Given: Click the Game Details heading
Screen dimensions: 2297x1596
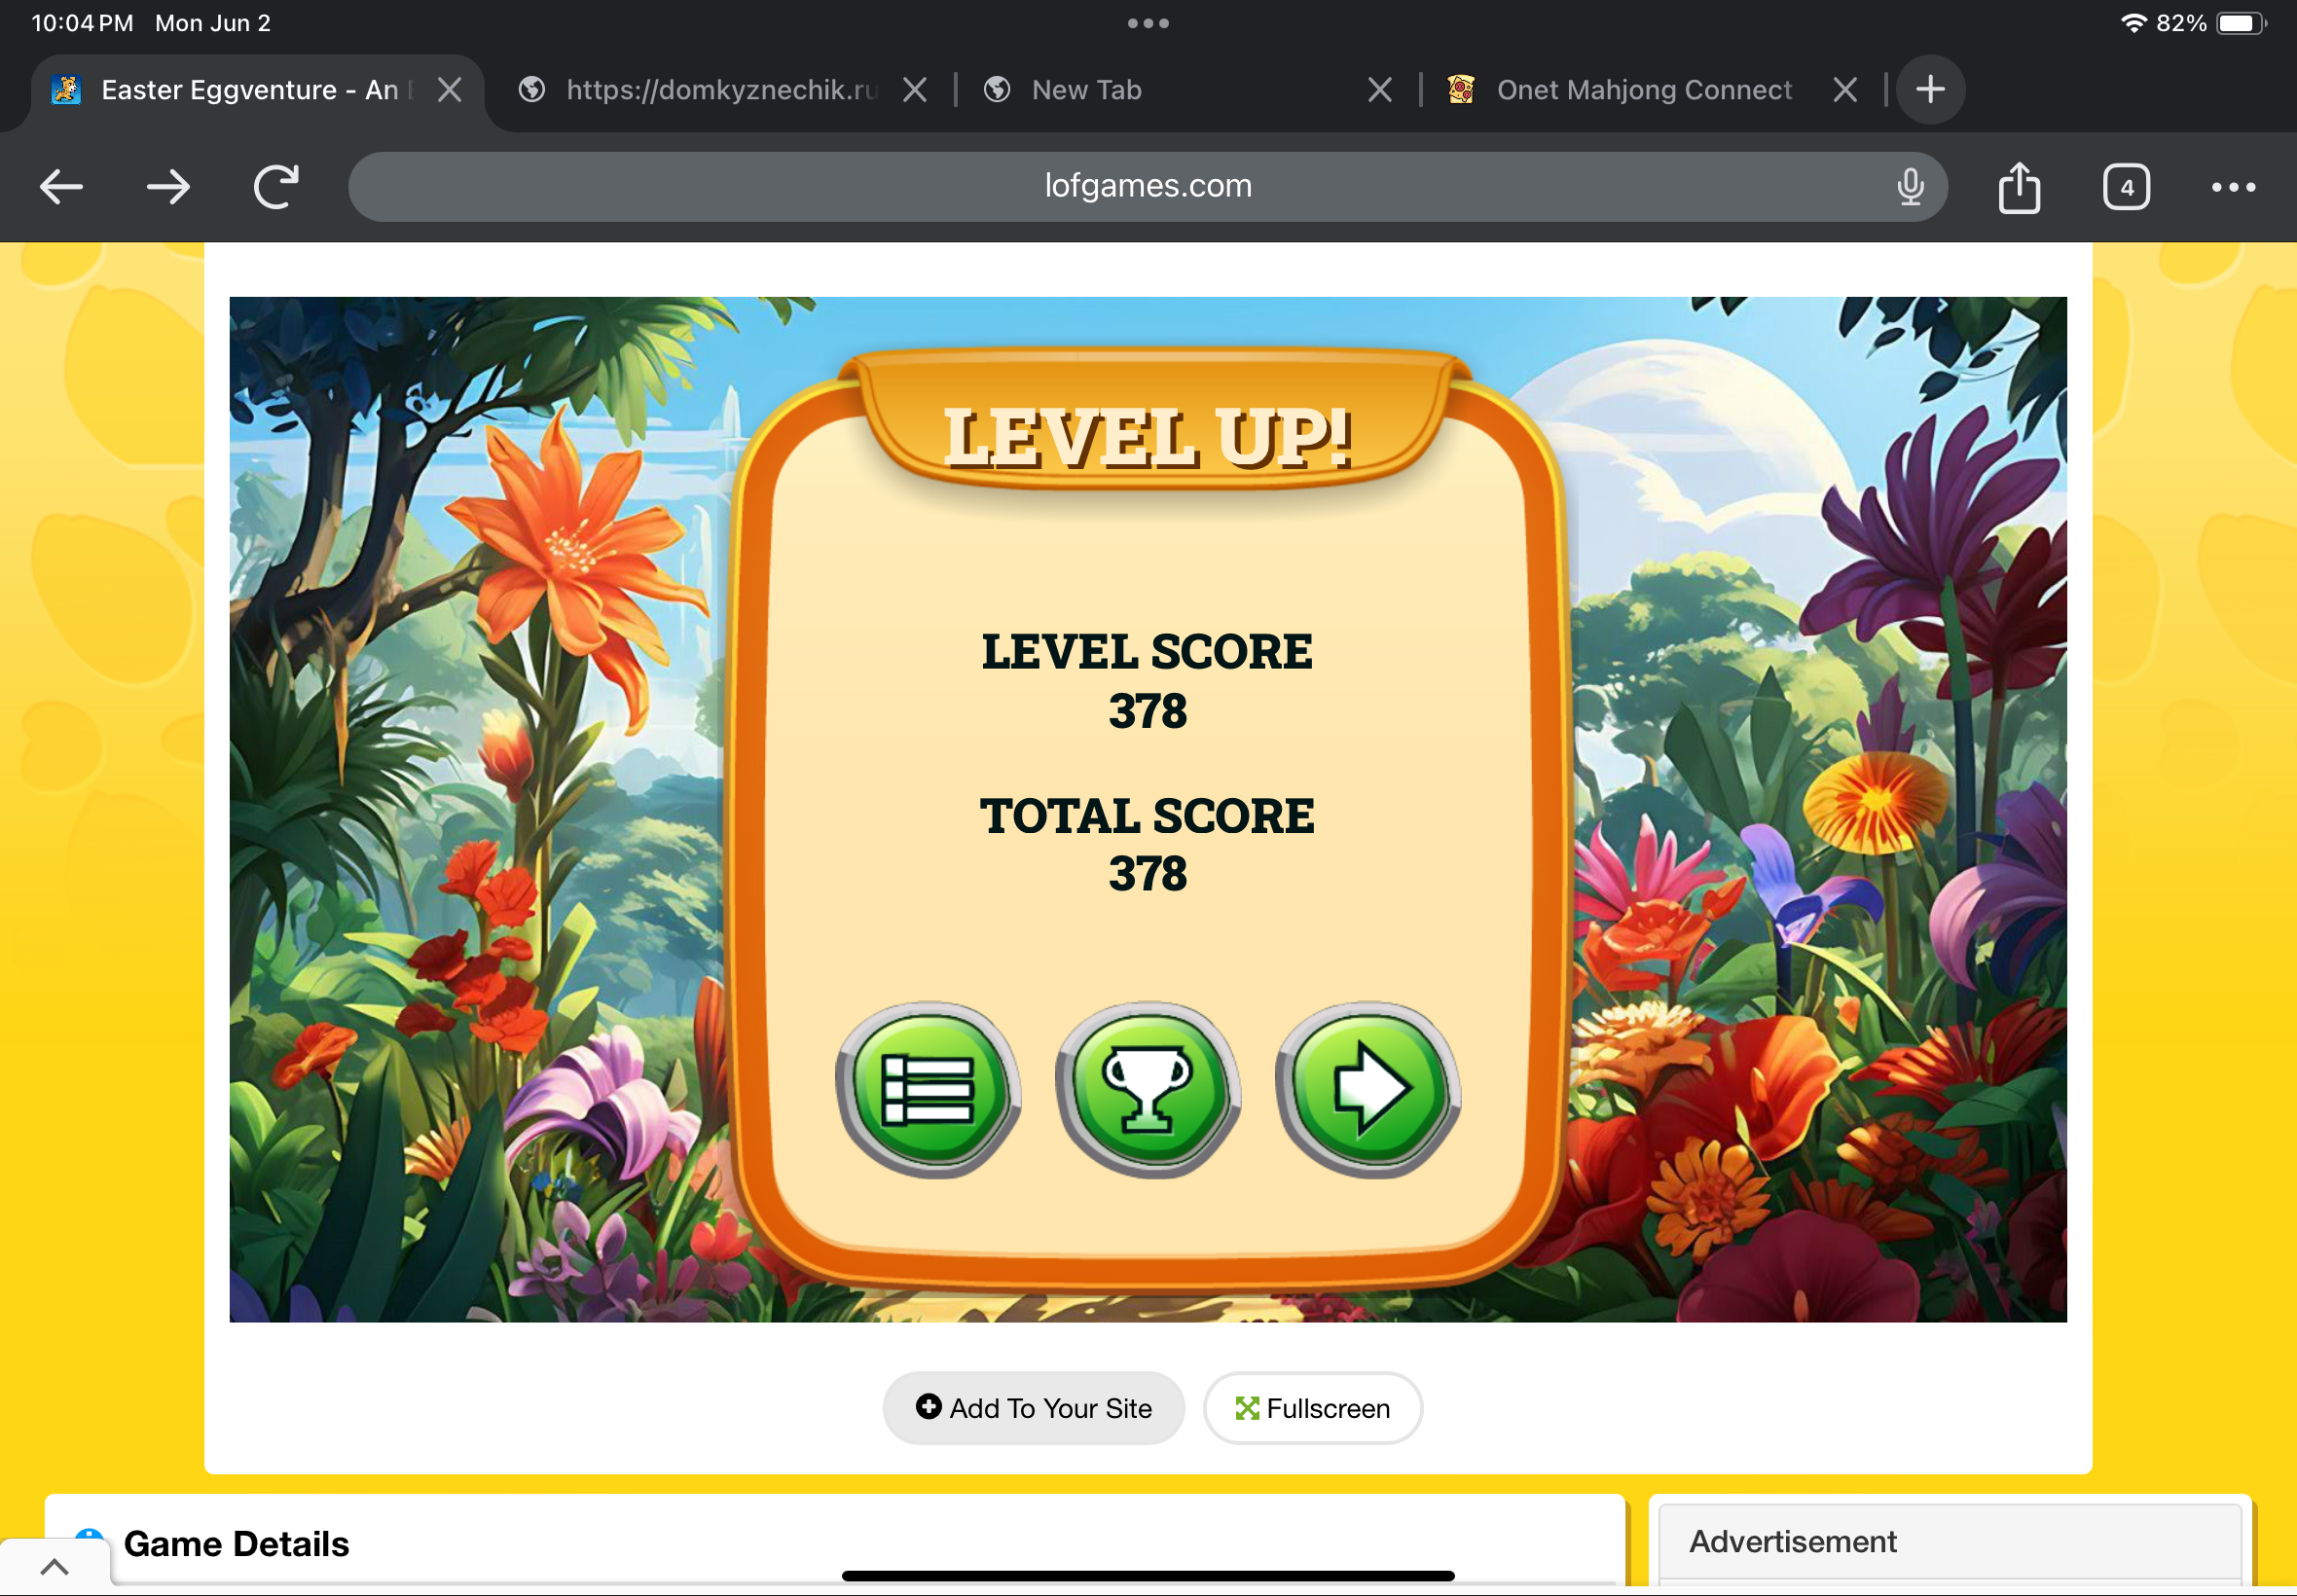Looking at the screenshot, I should click(236, 1544).
